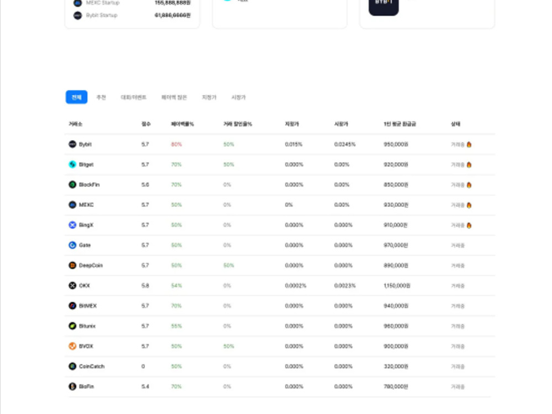552x414 pixels.
Task: Click the BlockFin exchange name
Action: tap(89, 184)
